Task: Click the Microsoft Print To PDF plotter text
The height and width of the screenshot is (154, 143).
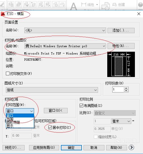Action: 62,53
